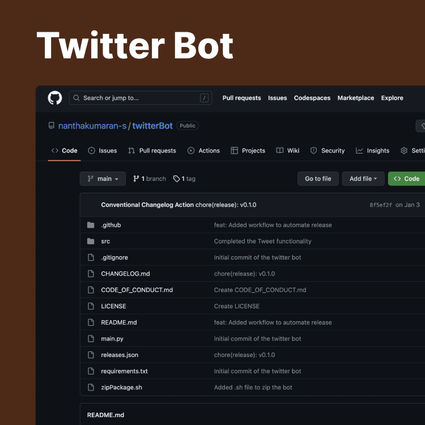Click the slash shortcut key icon
This screenshot has height=425, width=425.
tap(204, 98)
